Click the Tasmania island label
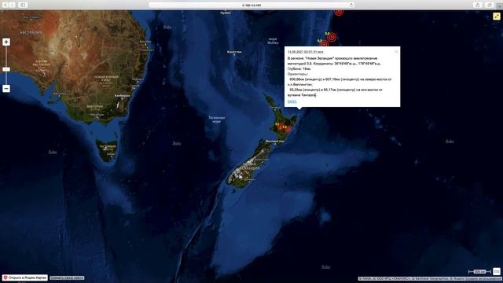The width and height of the screenshot is (503, 283). click(107, 148)
